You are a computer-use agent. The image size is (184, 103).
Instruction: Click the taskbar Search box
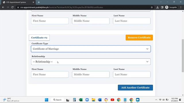pos(57,100)
